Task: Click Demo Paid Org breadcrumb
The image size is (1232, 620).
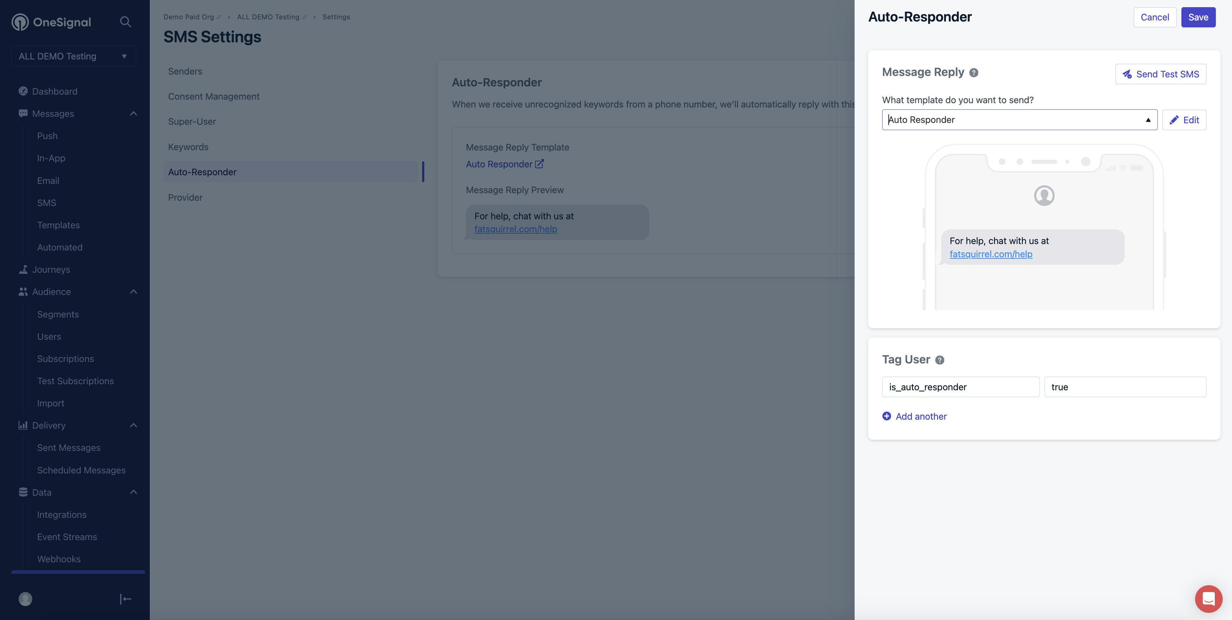Action: tap(188, 17)
